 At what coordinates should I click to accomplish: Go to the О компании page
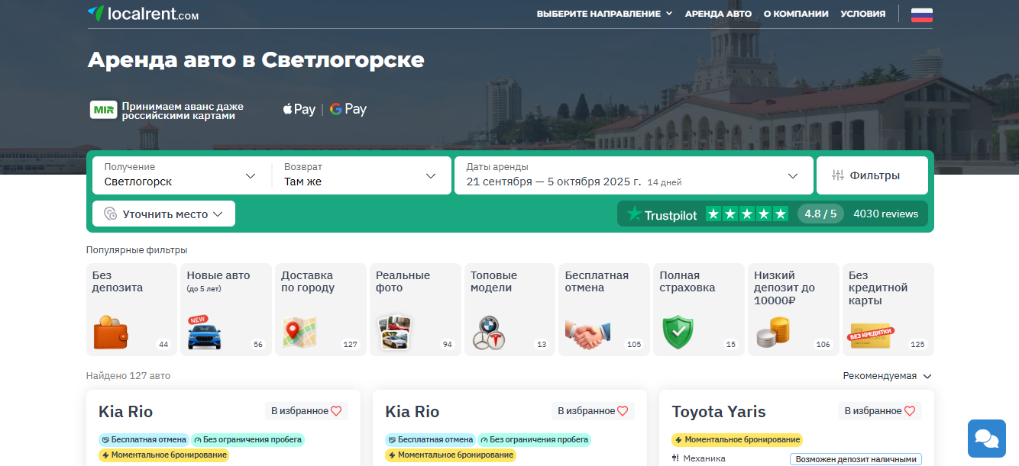[x=796, y=14]
